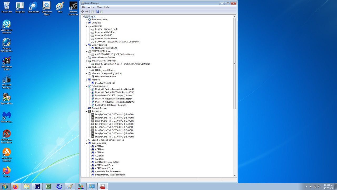Select Generic- SM/xD-Picture disk drive
This screenshot has width=337, height=190.
click(x=106, y=39)
